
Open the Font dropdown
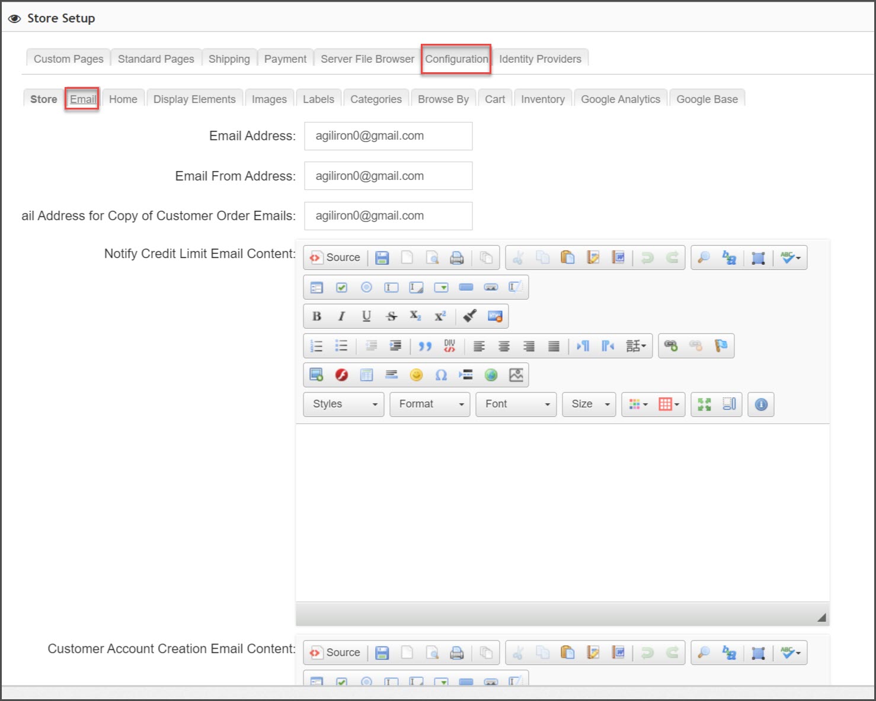pos(516,404)
